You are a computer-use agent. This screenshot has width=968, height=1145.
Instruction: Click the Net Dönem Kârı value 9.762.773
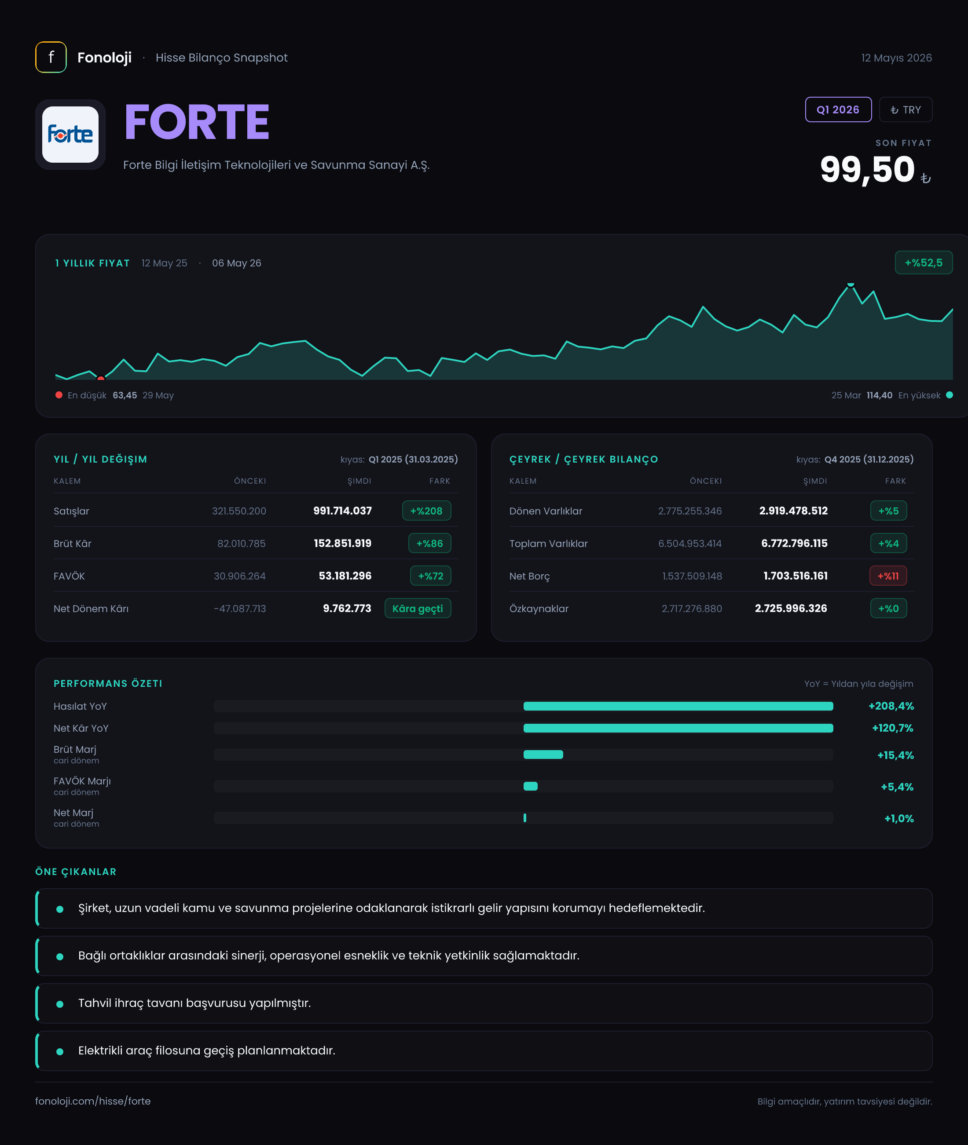tap(347, 608)
